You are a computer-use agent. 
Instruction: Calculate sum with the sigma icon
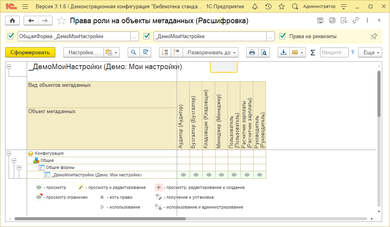click(313, 53)
